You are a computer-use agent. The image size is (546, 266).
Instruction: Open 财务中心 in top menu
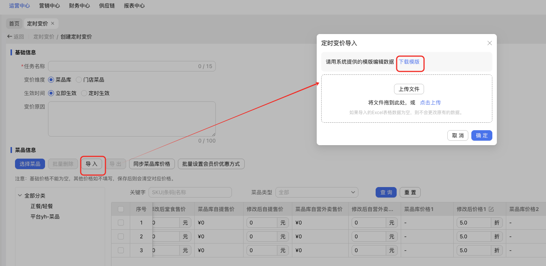[x=80, y=6]
